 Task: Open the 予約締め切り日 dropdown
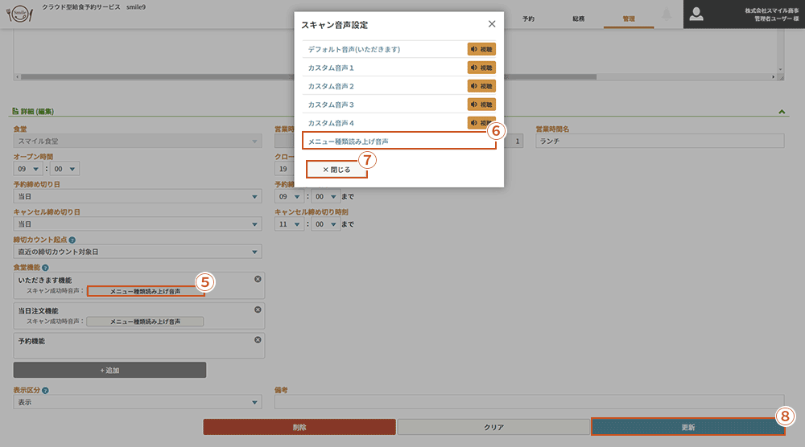pos(137,196)
